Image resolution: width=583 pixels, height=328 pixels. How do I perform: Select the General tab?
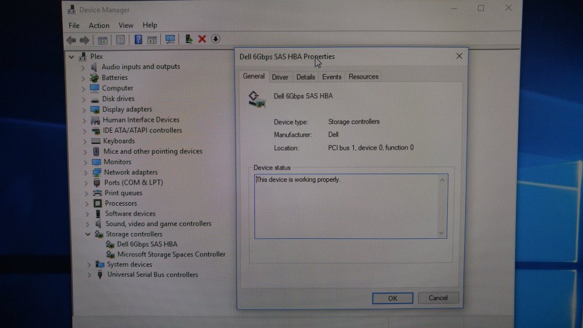click(254, 76)
